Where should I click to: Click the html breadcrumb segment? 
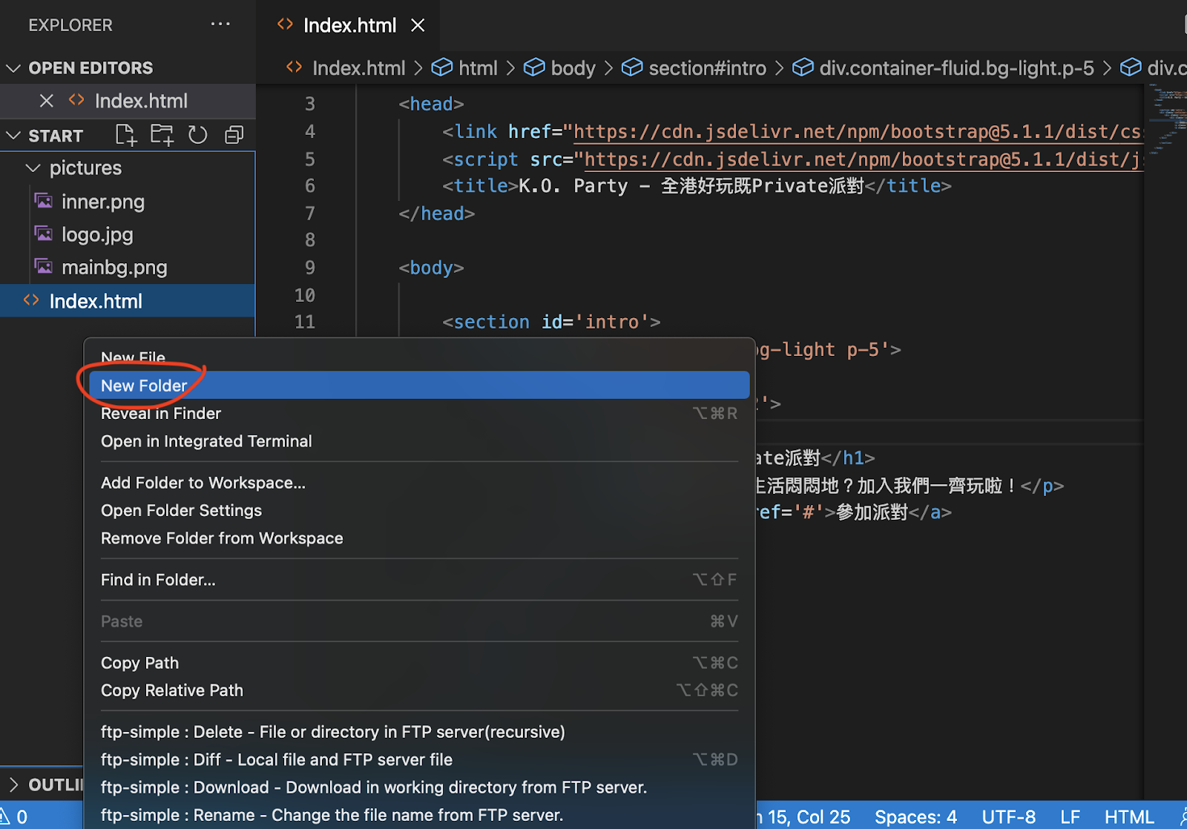pos(478,68)
